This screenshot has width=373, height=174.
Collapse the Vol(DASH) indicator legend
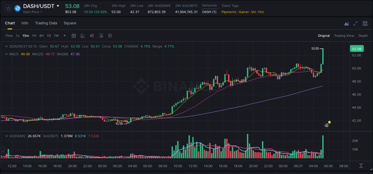6,136
